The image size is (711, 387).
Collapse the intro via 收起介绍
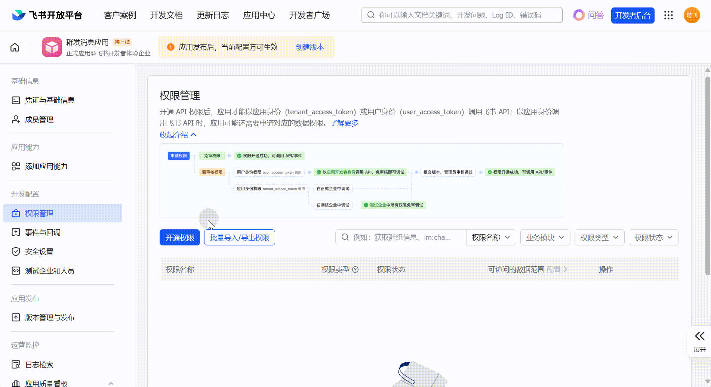point(178,134)
